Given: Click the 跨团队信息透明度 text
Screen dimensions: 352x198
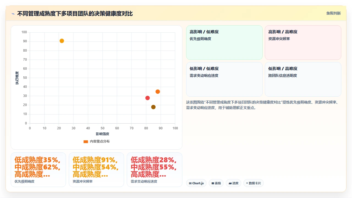Looking at the screenshot, I should pos(283,76).
